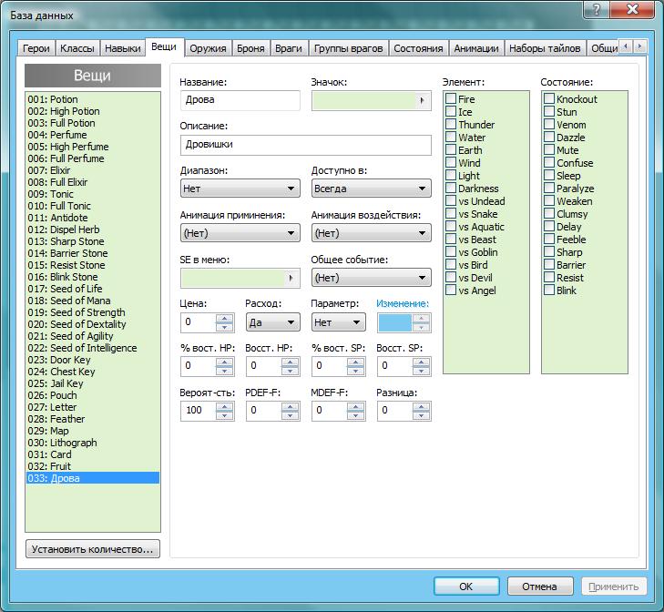Click the Установить количество button
This screenshot has width=664, height=612.
click(x=93, y=549)
